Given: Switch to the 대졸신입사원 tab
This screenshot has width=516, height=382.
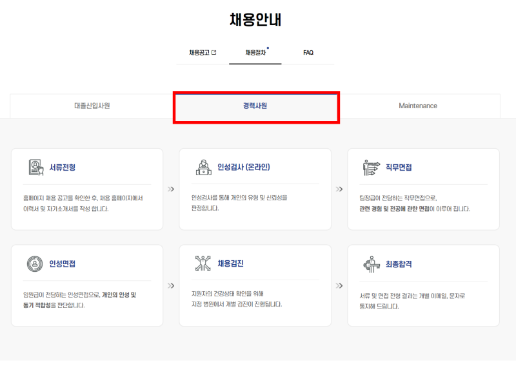Looking at the screenshot, I should click(92, 106).
